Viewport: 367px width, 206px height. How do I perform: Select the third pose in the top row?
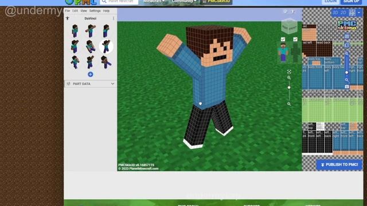tap(106, 31)
